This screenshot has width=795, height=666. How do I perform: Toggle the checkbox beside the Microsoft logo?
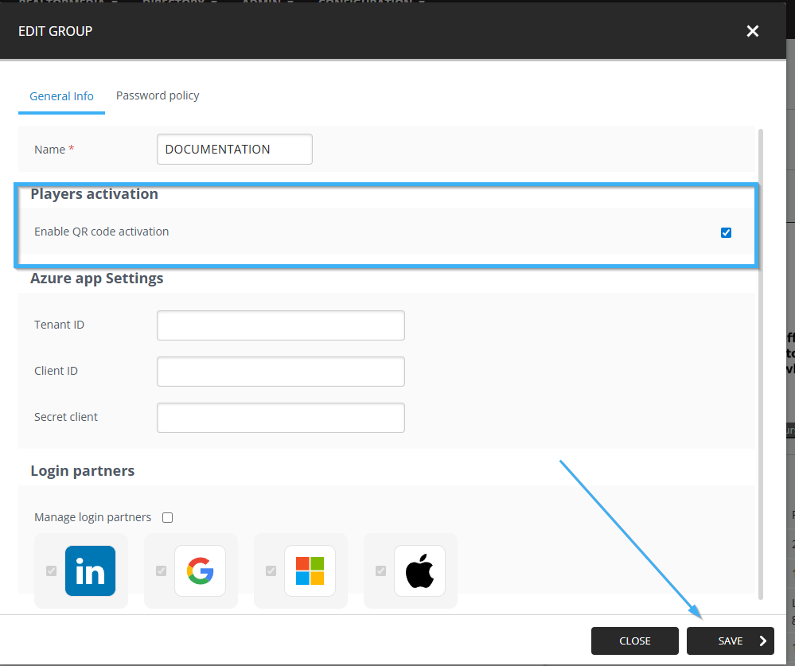(x=271, y=571)
